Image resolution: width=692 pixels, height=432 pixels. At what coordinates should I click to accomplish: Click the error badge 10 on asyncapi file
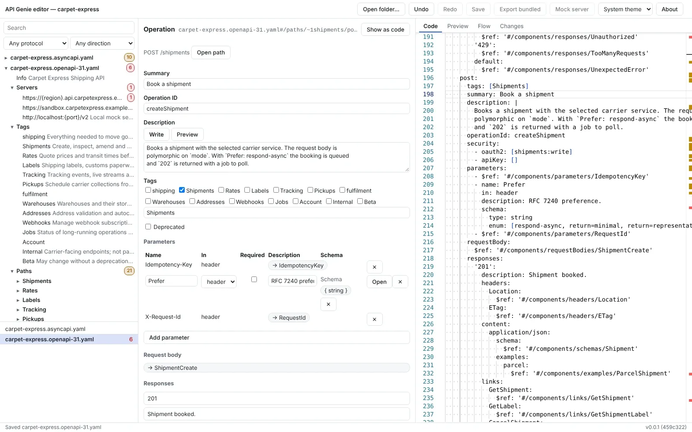coord(129,57)
